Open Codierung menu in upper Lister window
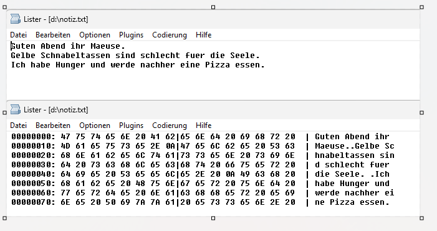 170,35
